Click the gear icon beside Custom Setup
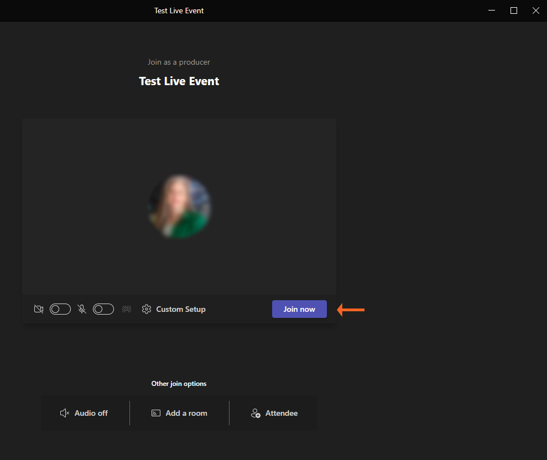 (x=147, y=309)
